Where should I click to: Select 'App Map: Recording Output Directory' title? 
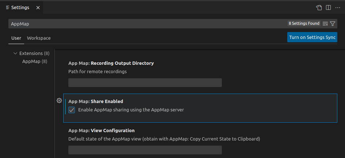111,63
